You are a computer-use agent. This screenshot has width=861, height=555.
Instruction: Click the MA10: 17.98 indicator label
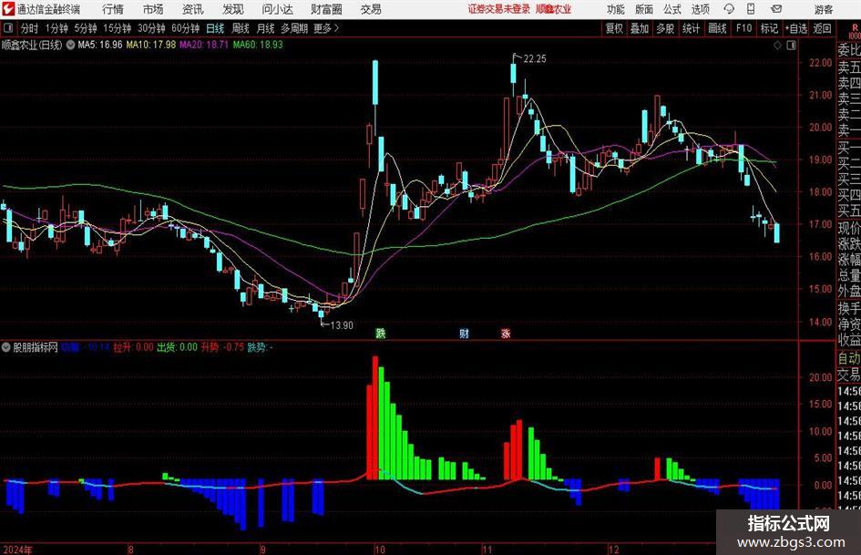pos(151,45)
